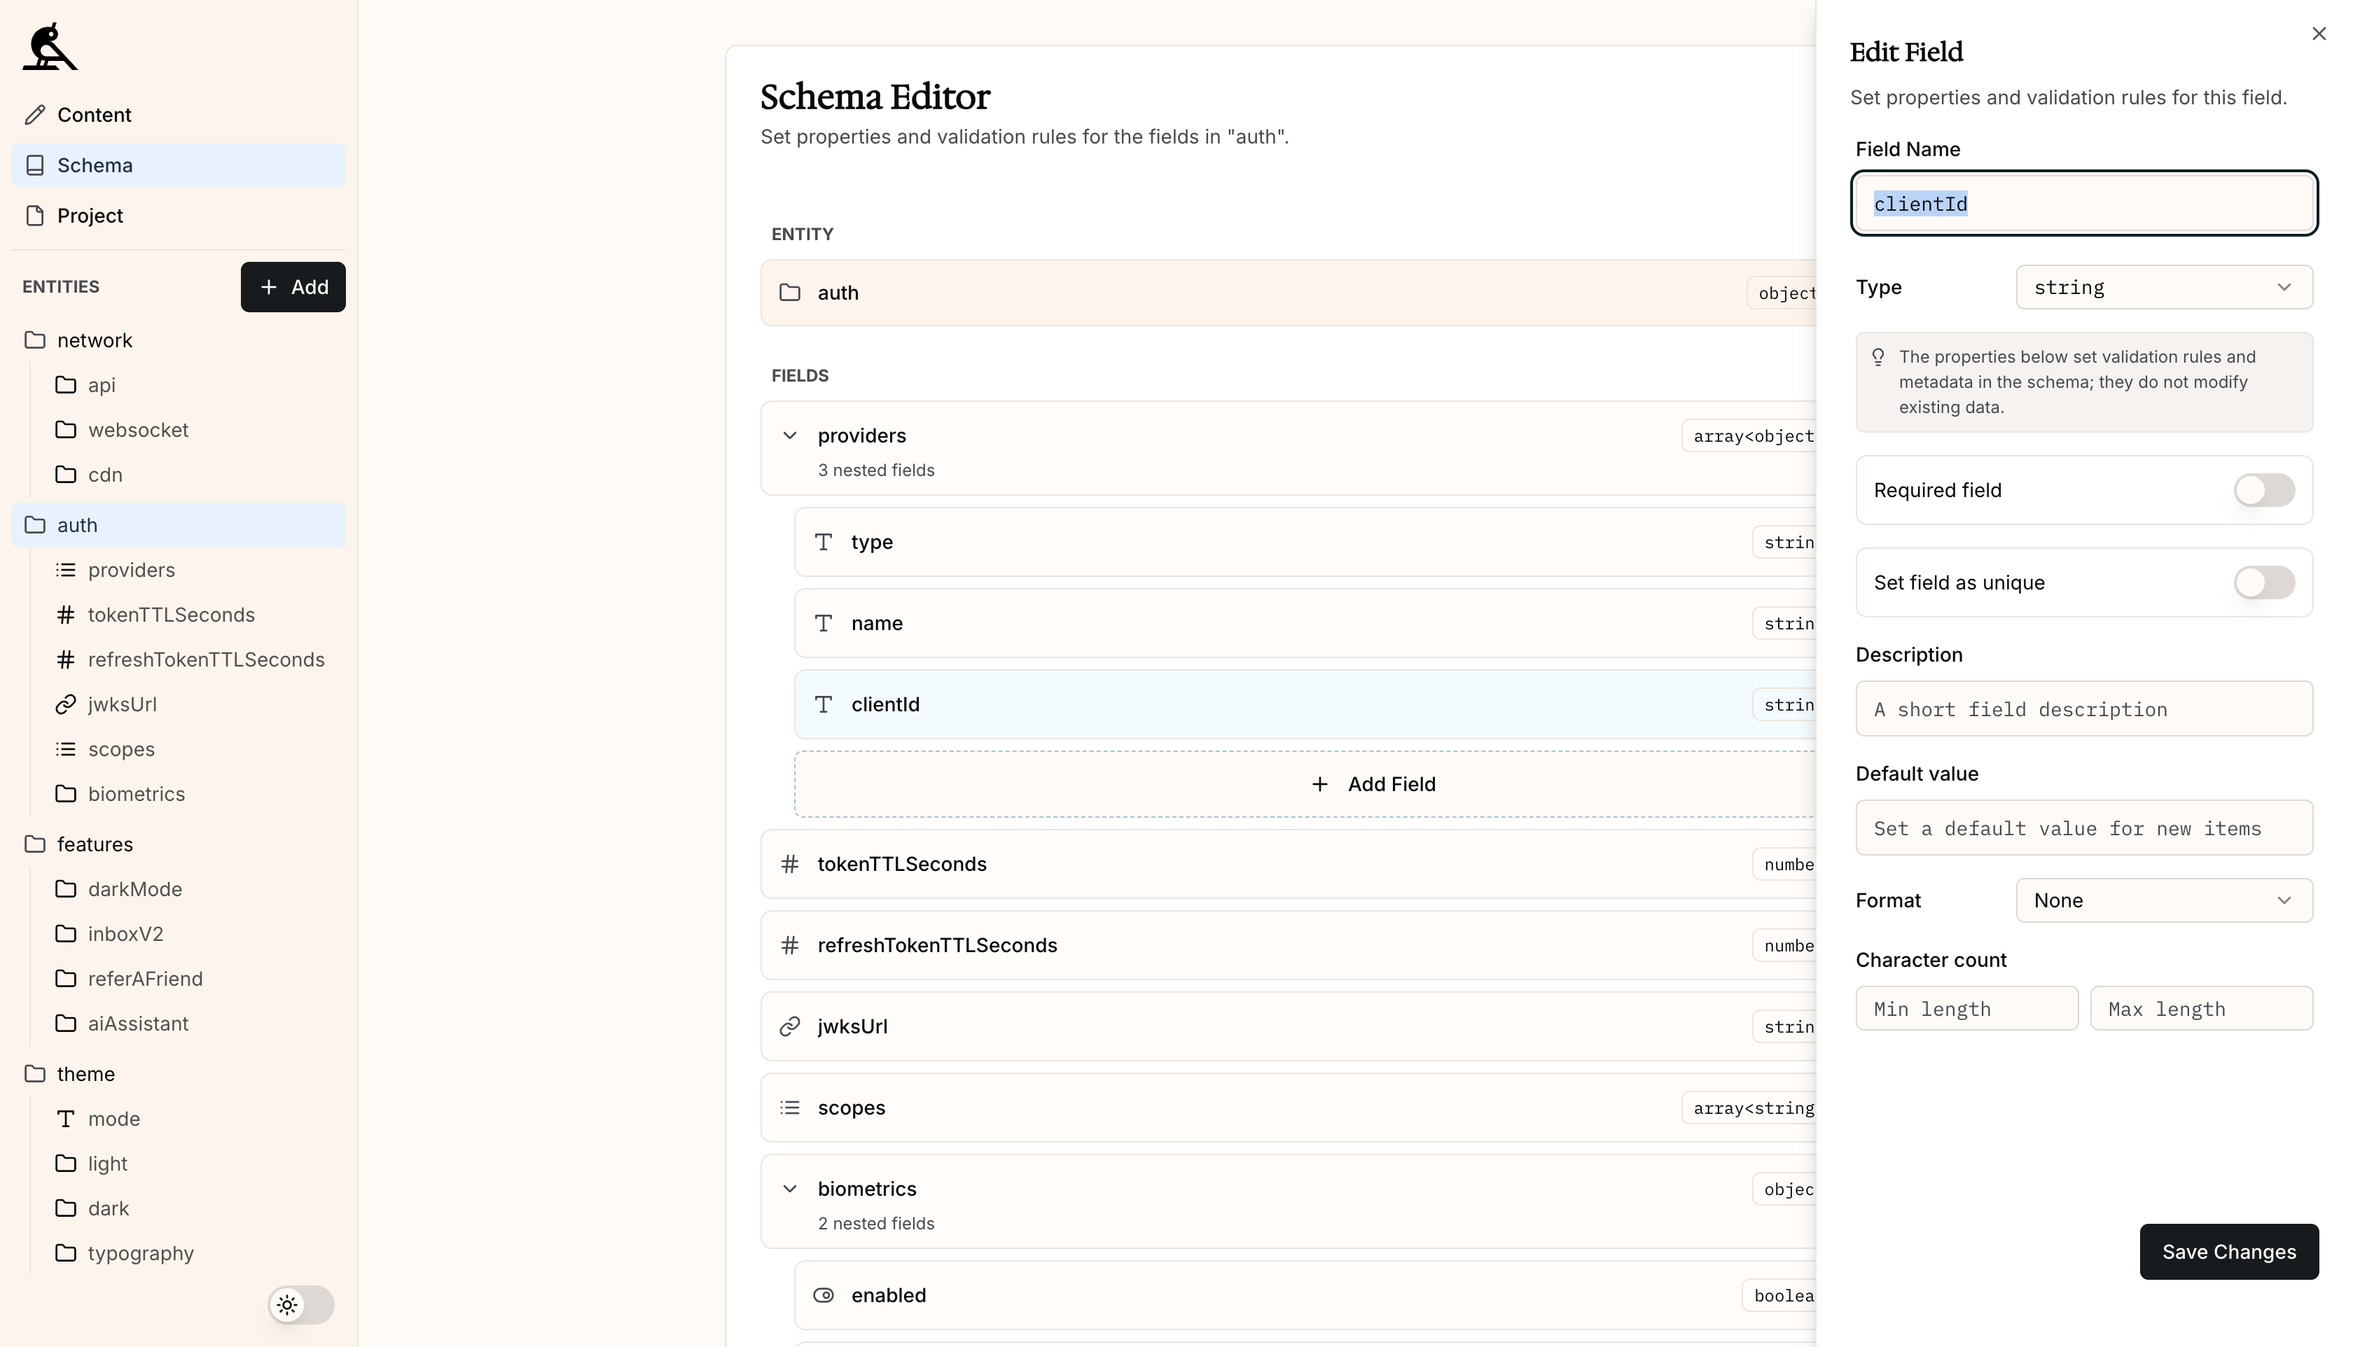Switch to the Content section
Screen dimensions: 2353x1347
(95, 114)
